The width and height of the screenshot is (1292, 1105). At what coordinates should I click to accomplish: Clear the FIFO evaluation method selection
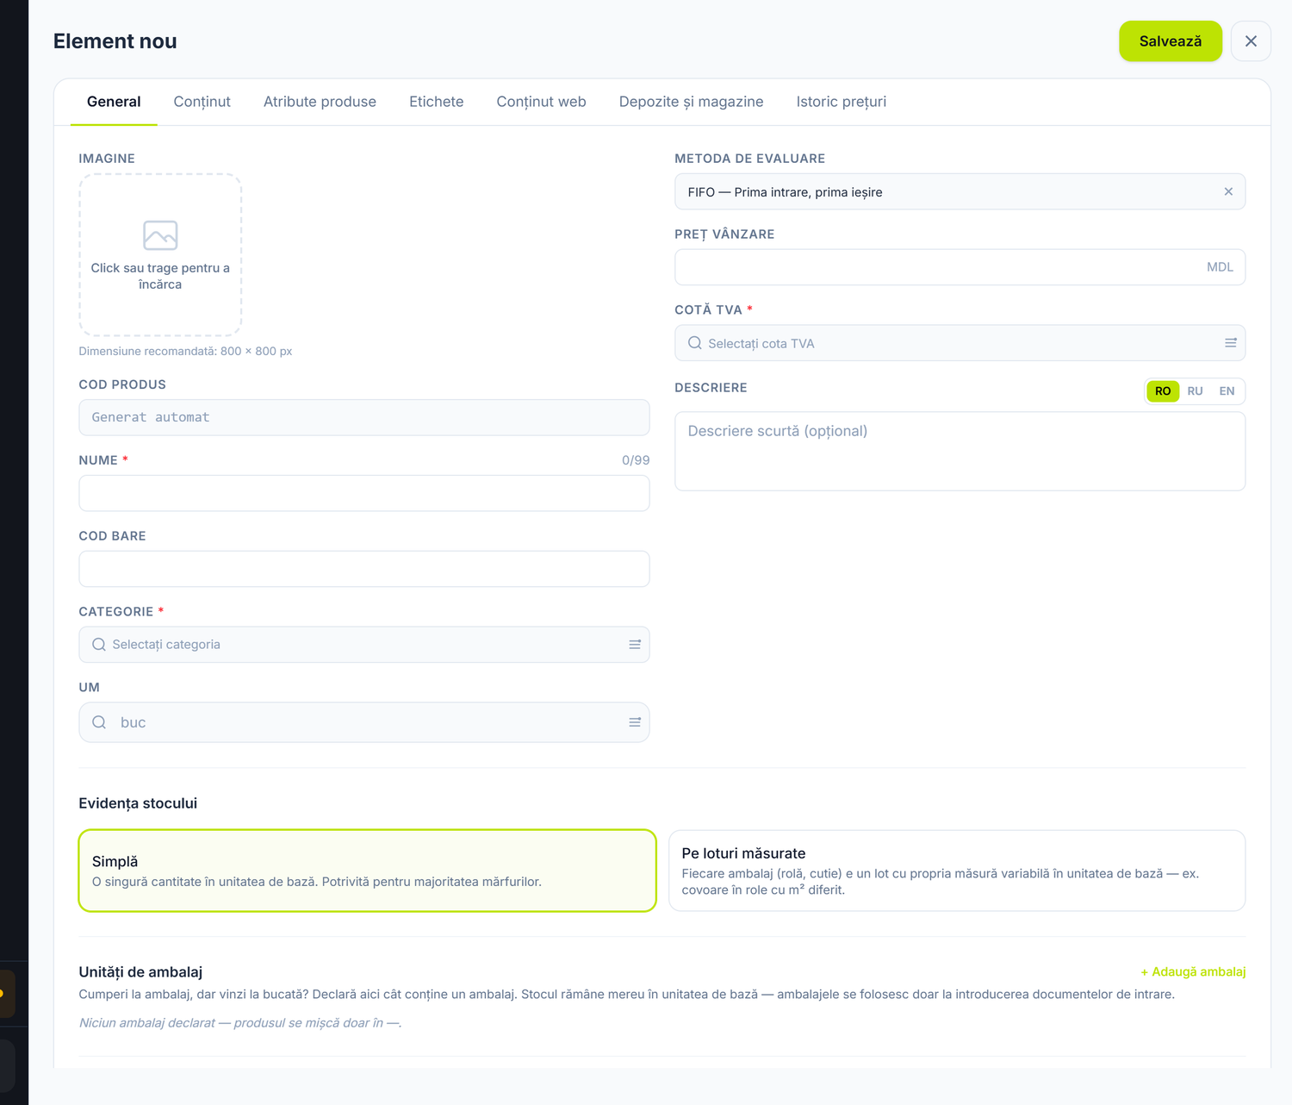click(x=1228, y=191)
